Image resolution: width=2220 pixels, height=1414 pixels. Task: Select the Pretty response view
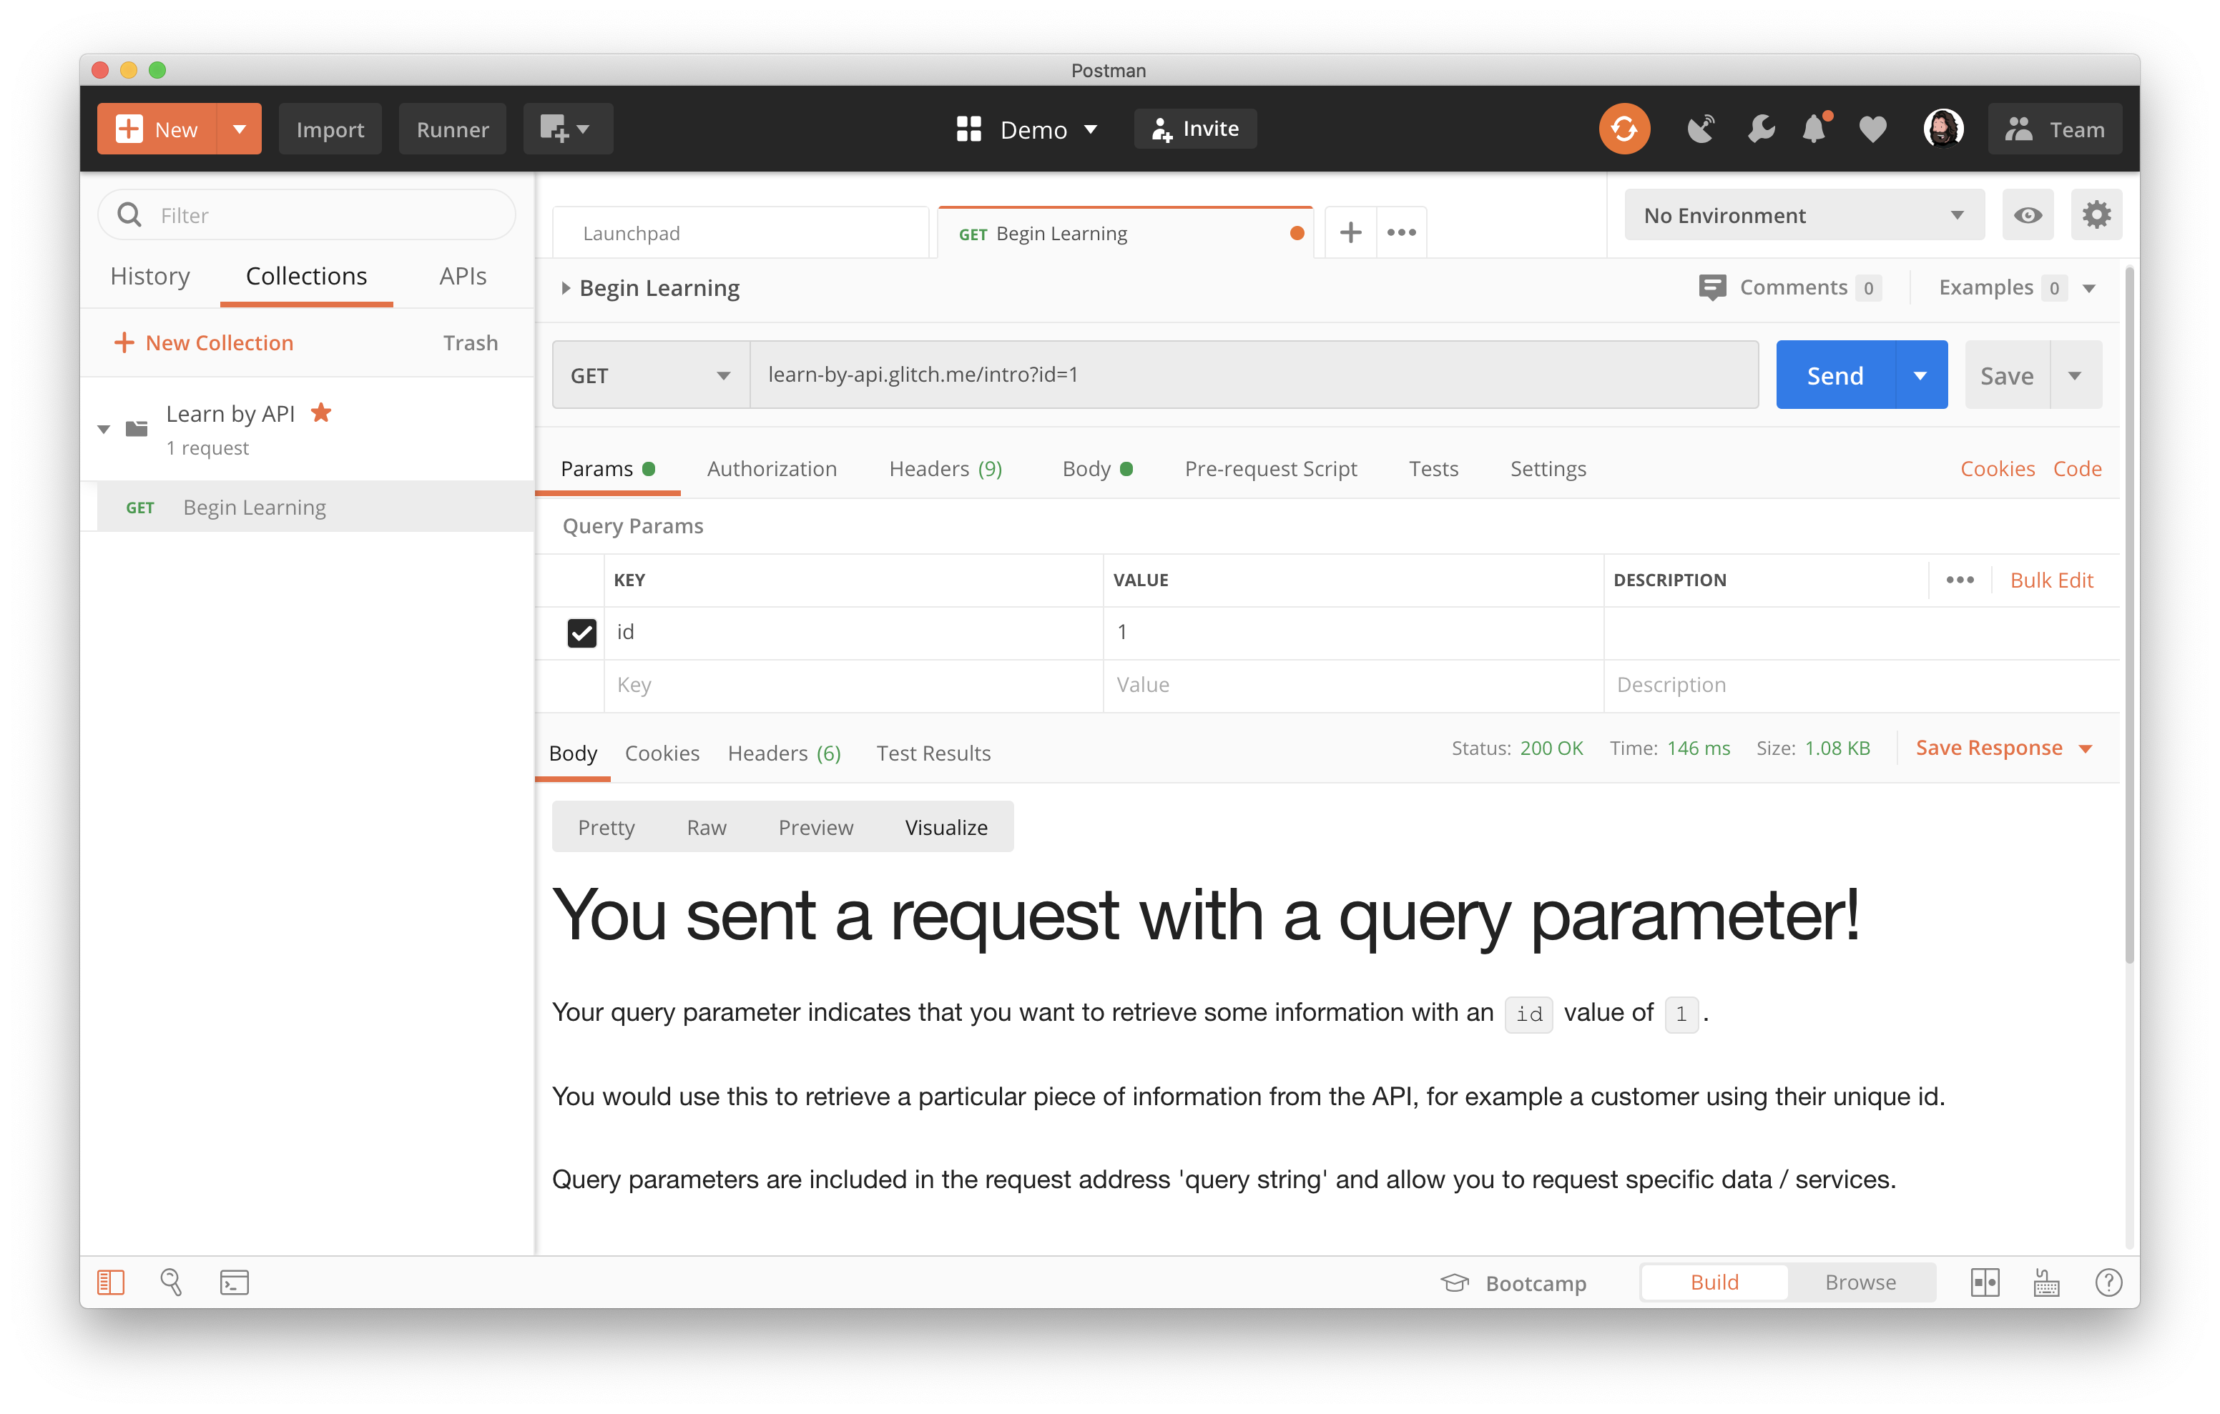pos(606,827)
